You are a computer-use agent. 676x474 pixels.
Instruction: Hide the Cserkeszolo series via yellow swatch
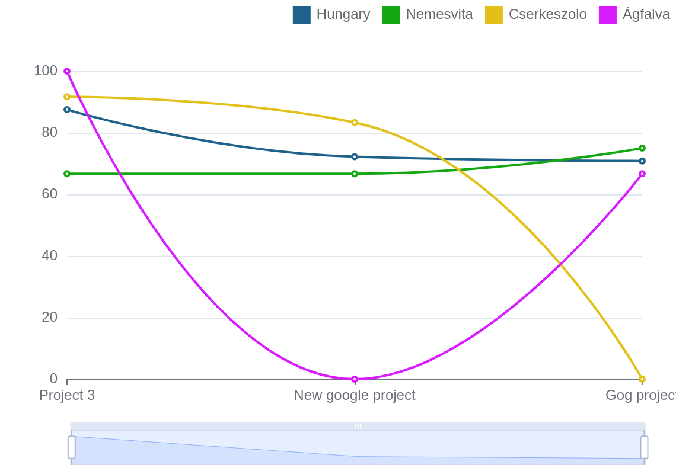click(493, 15)
